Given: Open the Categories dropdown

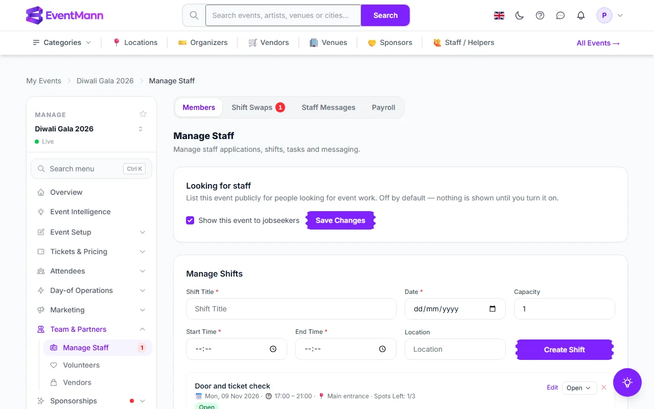Looking at the screenshot, I should point(62,42).
